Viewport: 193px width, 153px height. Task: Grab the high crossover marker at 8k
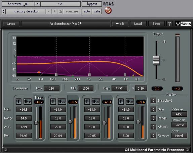(x=125, y=74)
